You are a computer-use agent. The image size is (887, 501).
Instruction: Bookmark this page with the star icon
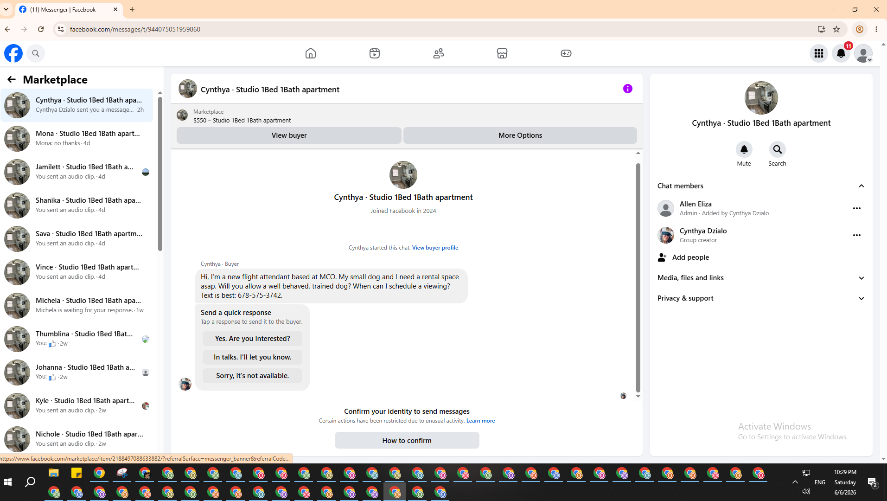836,29
